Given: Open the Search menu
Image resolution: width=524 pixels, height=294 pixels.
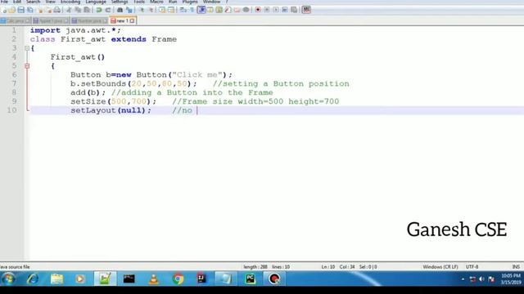Looking at the screenshot, I should point(33,2).
